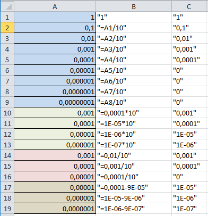The width and height of the screenshot is (208, 216).
Task: Click cell with "=A5/10" text
Action: coord(134,70)
